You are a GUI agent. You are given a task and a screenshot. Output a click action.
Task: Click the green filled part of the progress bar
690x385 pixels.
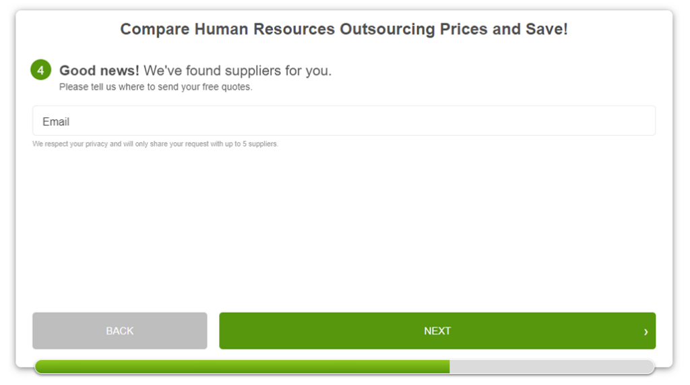(242, 367)
